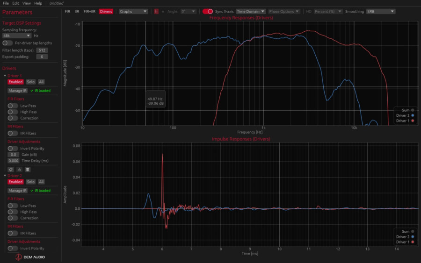Toggle Driver 2 dot in Frequency Responses legend
The height and width of the screenshot is (263, 421).
(413, 115)
